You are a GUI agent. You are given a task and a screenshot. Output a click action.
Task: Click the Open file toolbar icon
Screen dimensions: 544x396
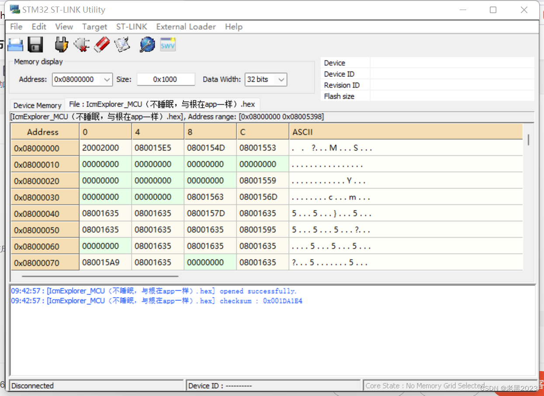coord(15,45)
